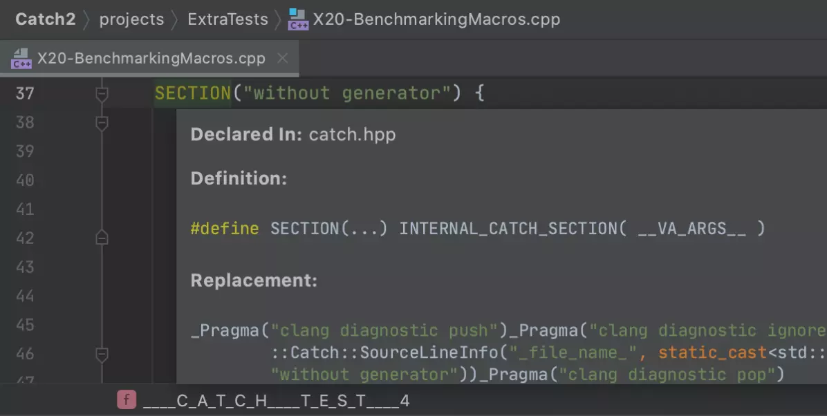Close the X20-BenchmarkingMacros.cpp tab
This screenshot has width=827, height=416.
283,57
